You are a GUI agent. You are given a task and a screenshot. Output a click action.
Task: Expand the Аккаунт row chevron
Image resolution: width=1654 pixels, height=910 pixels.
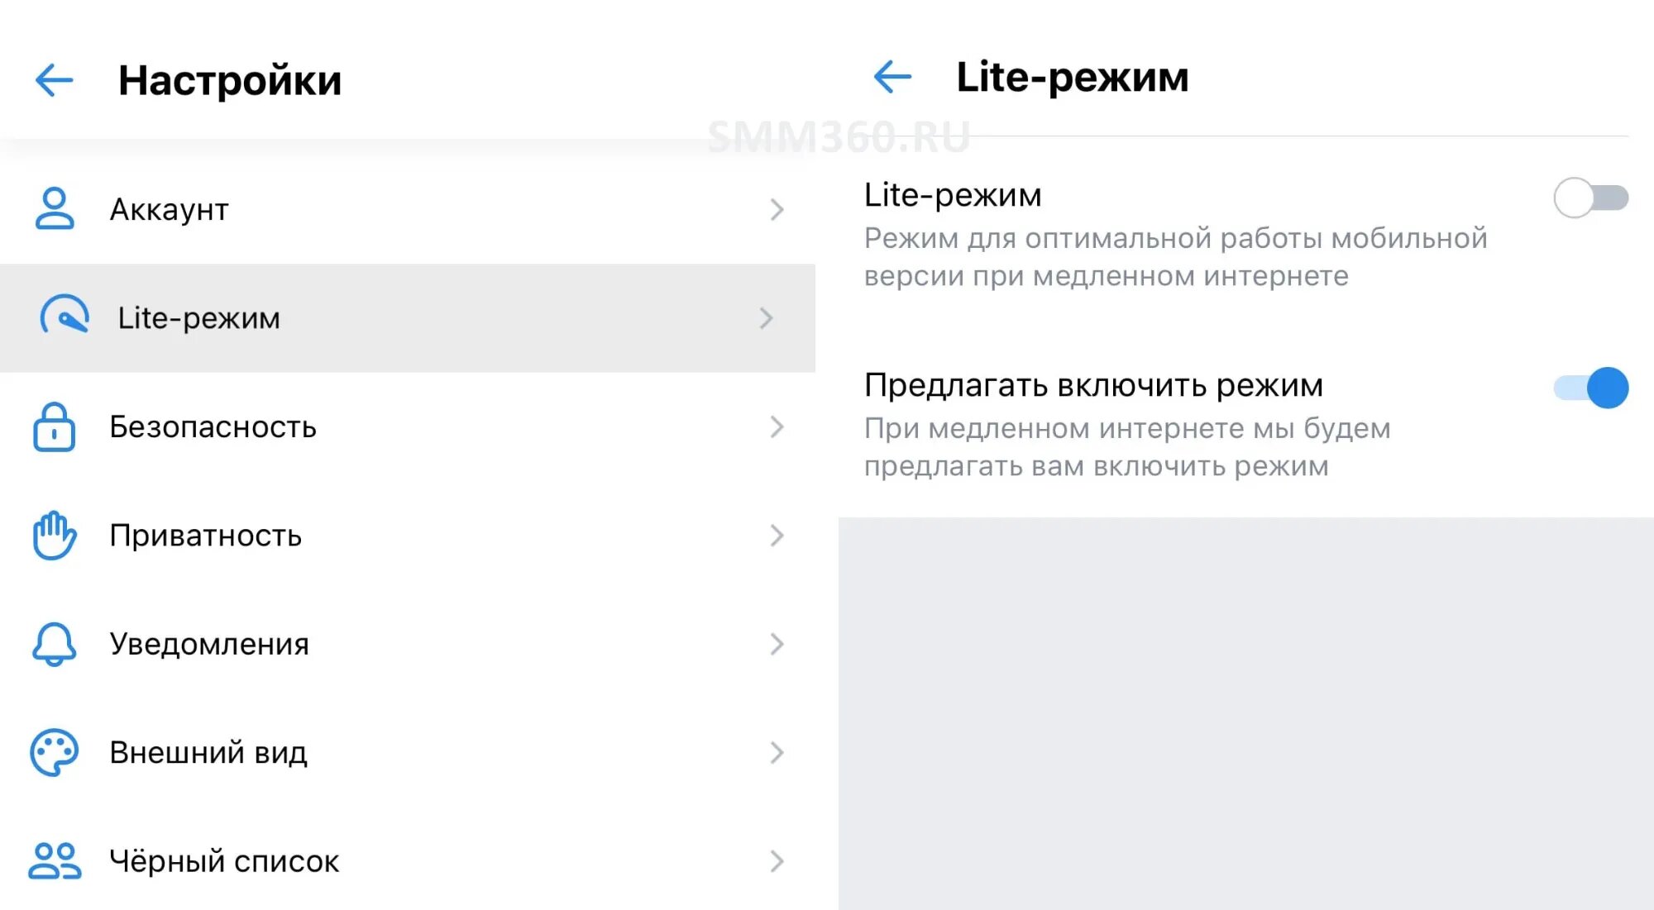coord(777,209)
